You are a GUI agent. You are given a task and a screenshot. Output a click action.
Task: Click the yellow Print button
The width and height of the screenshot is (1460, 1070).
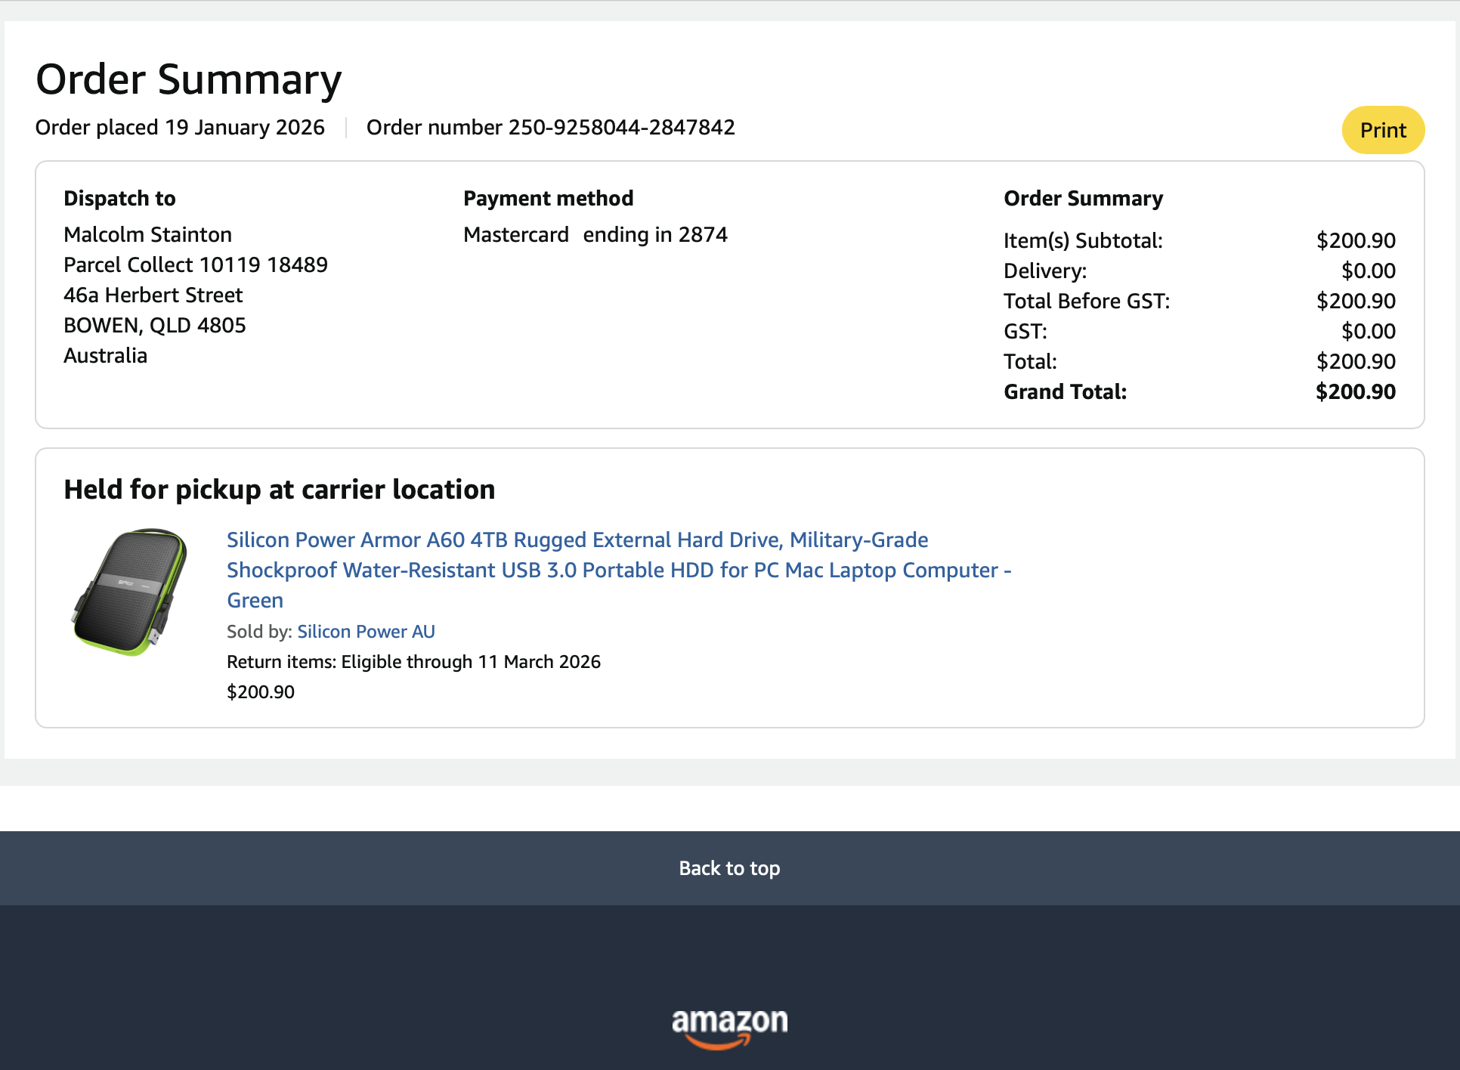tap(1383, 130)
